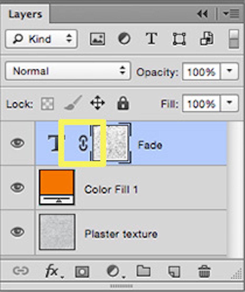245x292 pixels.
Task: Open the Kind filter type dropdown
Action: pyautogui.click(x=41, y=39)
